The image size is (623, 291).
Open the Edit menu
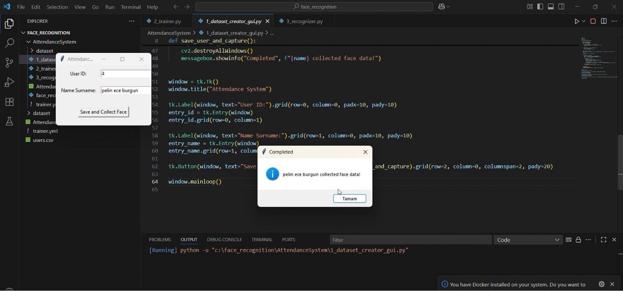[x=36, y=7]
